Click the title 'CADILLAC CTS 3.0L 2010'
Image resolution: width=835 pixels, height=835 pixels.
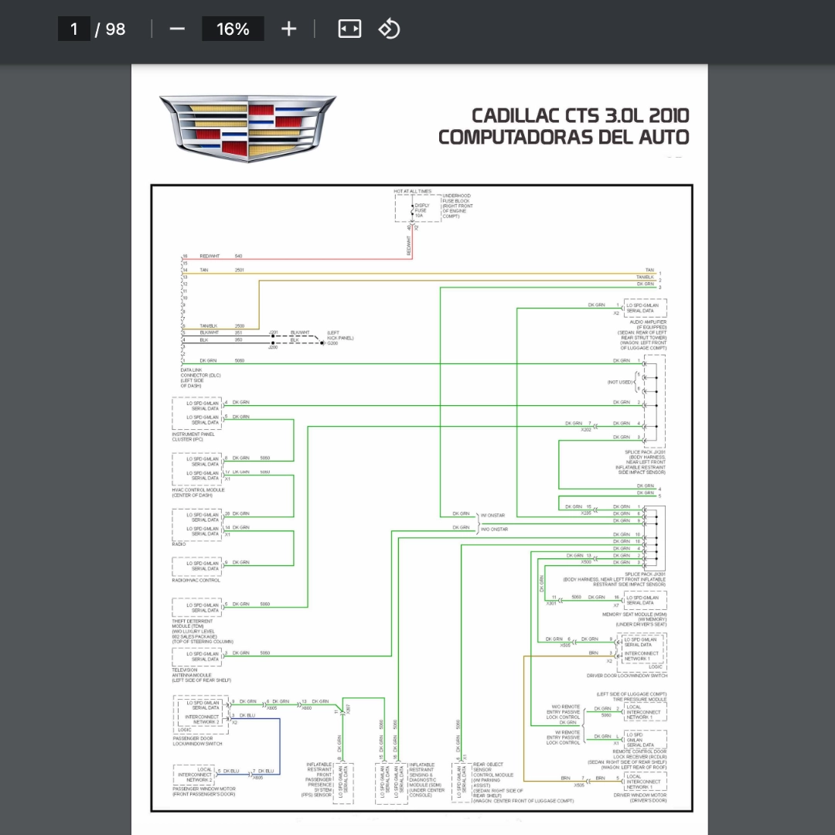(581, 115)
